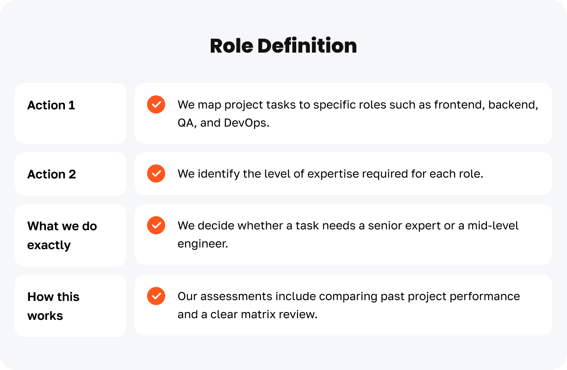Click the word "engineer." in the third row
Screen dimensions: 567x370
coord(203,244)
